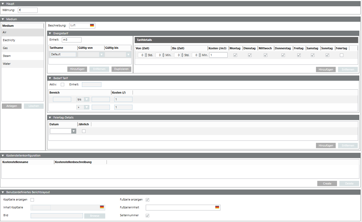
Task: Click the German flag in Inhalt Kopfzeile field
Action: pos(102,207)
